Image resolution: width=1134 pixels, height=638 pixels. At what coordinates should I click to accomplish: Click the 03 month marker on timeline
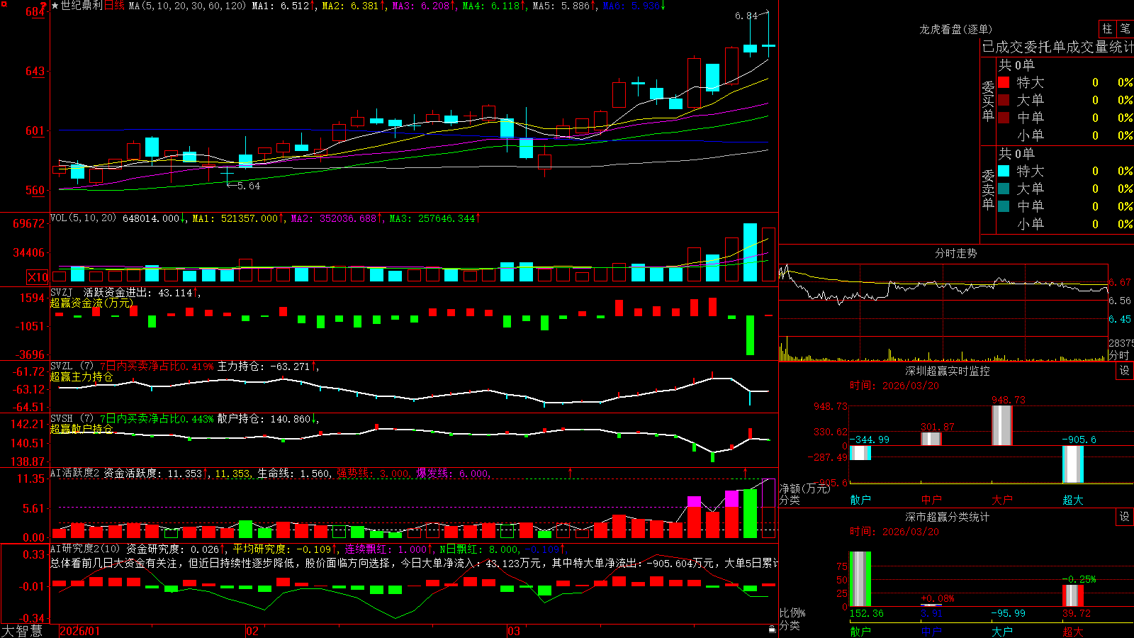point(514,631)
